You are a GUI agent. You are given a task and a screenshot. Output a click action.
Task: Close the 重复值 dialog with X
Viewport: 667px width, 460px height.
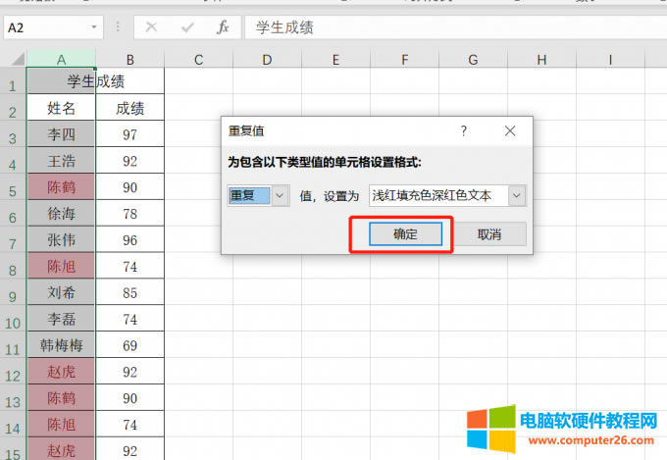click(510, 130)
